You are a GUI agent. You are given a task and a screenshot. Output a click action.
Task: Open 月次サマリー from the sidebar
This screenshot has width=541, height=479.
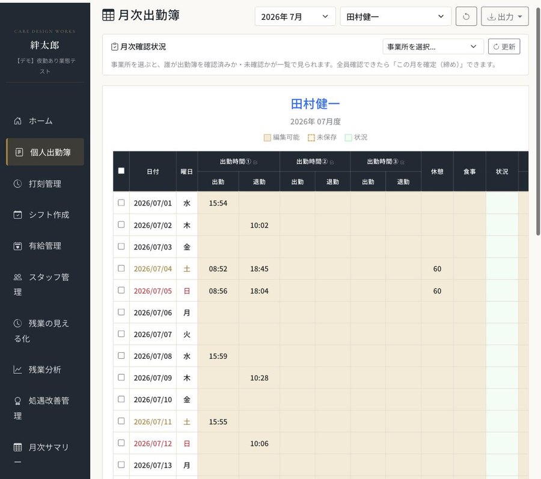(x=45, y=454)
